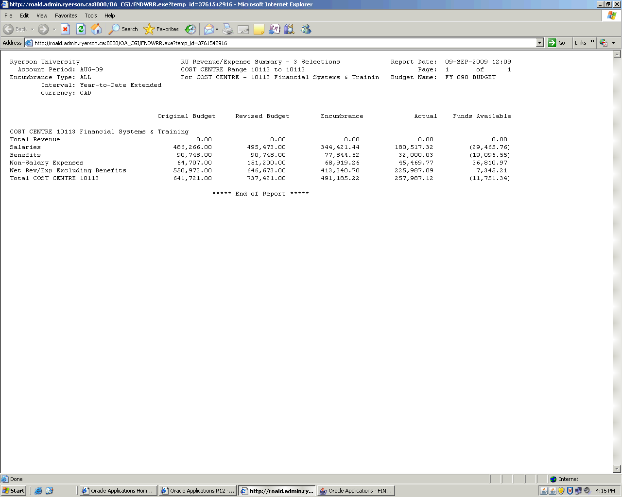Expand the Back button history dropdown
622x497 pixels.
pyautogui.click(x=33, y=29)
